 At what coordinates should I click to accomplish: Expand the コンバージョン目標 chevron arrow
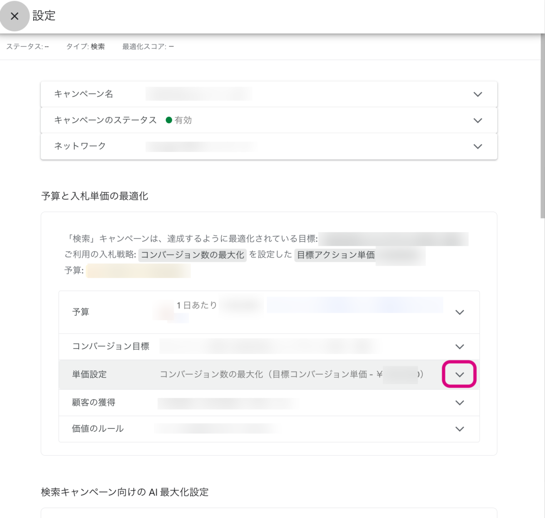coord(460,347)
